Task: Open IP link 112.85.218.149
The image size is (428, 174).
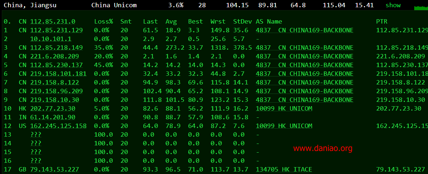Action: pos(56,48)
